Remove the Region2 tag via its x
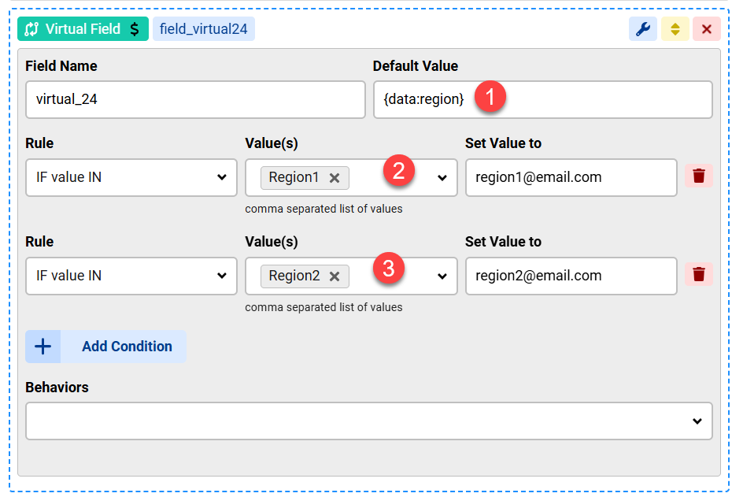 coord(335,276)
